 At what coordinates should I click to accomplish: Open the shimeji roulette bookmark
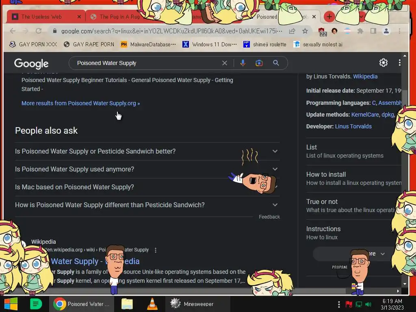click(x=265, y=44)
